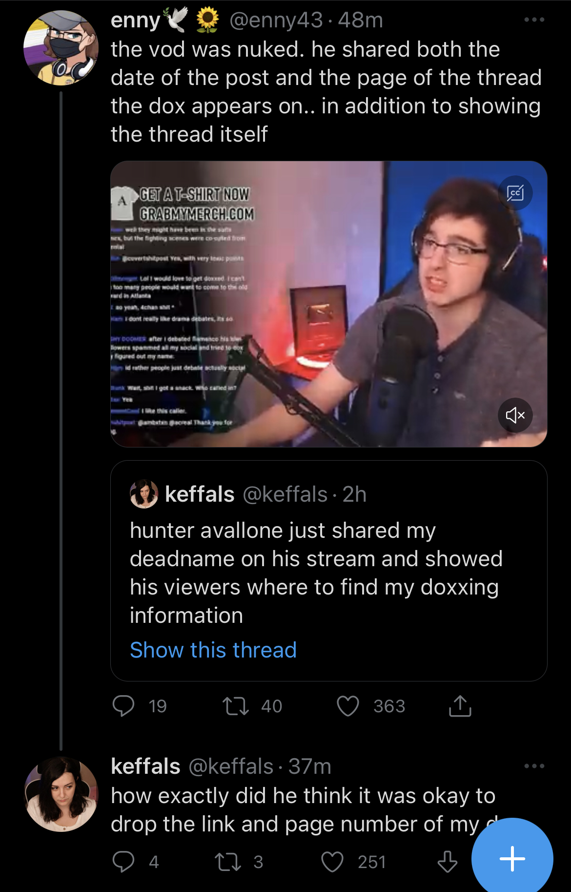Open keffals' profile avatar in reply
571x892 pixels.
click(x=61, y=794)
